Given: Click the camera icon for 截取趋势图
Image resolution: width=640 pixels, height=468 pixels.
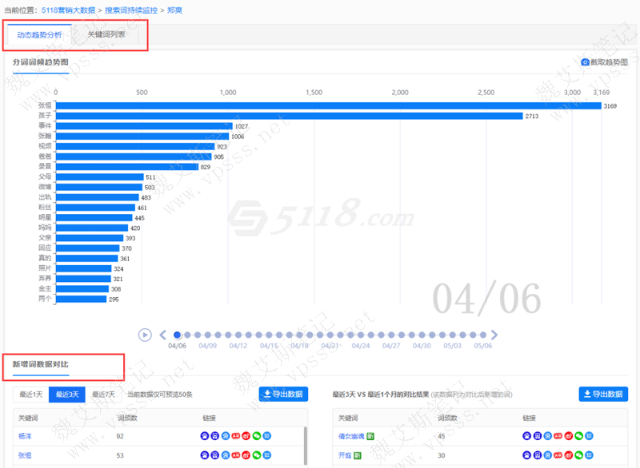Looking at the screenshot, I should point(585,62).
